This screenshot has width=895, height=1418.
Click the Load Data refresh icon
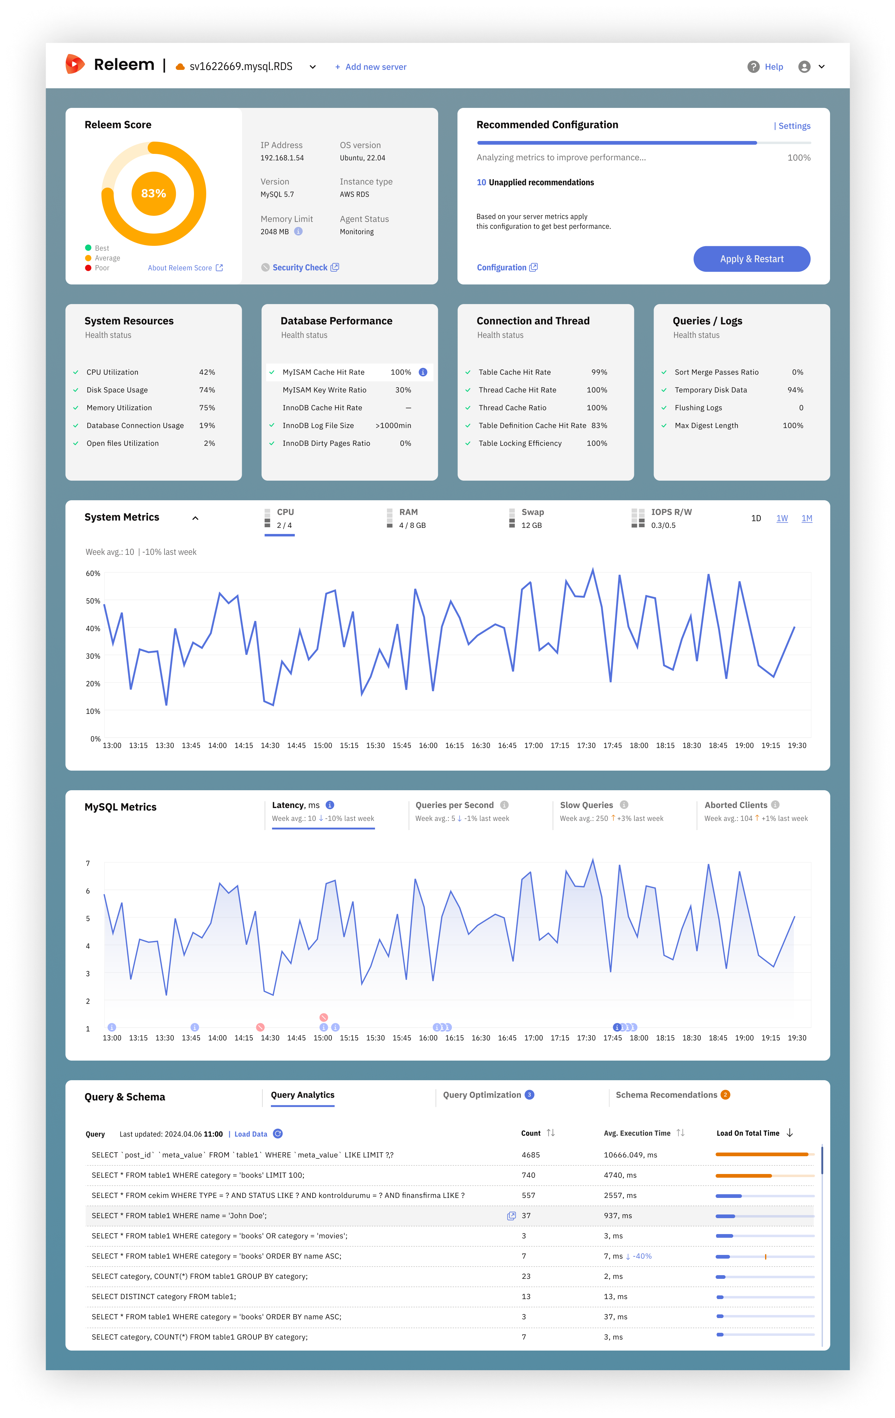point(278,1134)
